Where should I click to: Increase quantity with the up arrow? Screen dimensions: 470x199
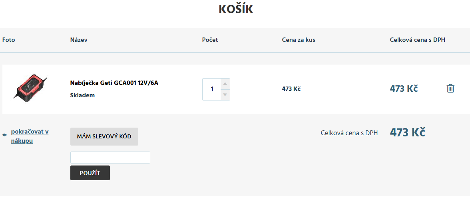click(225, 84)
